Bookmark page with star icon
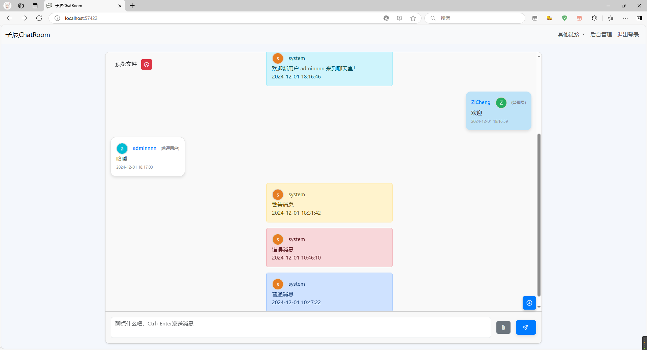This screenshot has height=350, width=647. point(413,18)
